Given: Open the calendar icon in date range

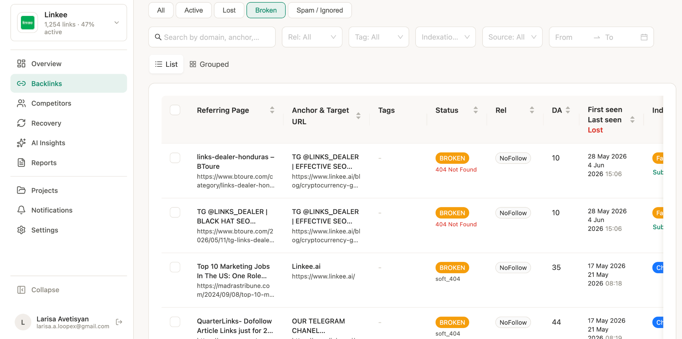Looking at the screenshot, I should point(644,37).
